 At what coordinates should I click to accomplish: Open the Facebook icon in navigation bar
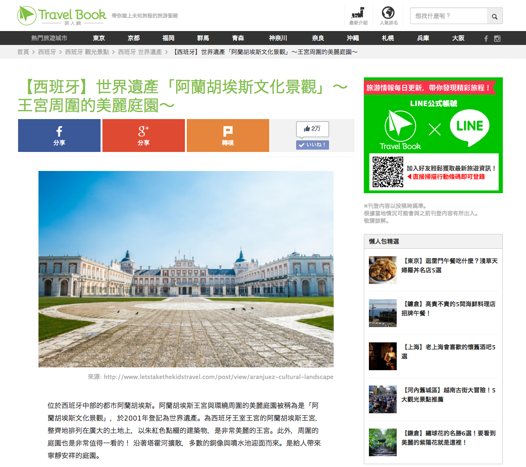[486, 38]
